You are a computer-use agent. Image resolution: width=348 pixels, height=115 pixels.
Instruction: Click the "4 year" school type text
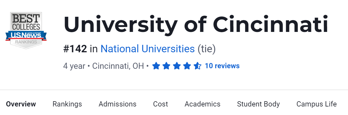point(74,66)
